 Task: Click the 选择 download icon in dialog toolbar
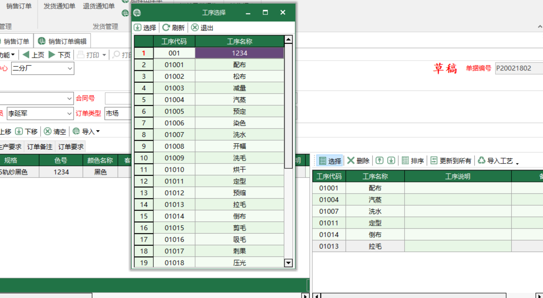(138, 28)
